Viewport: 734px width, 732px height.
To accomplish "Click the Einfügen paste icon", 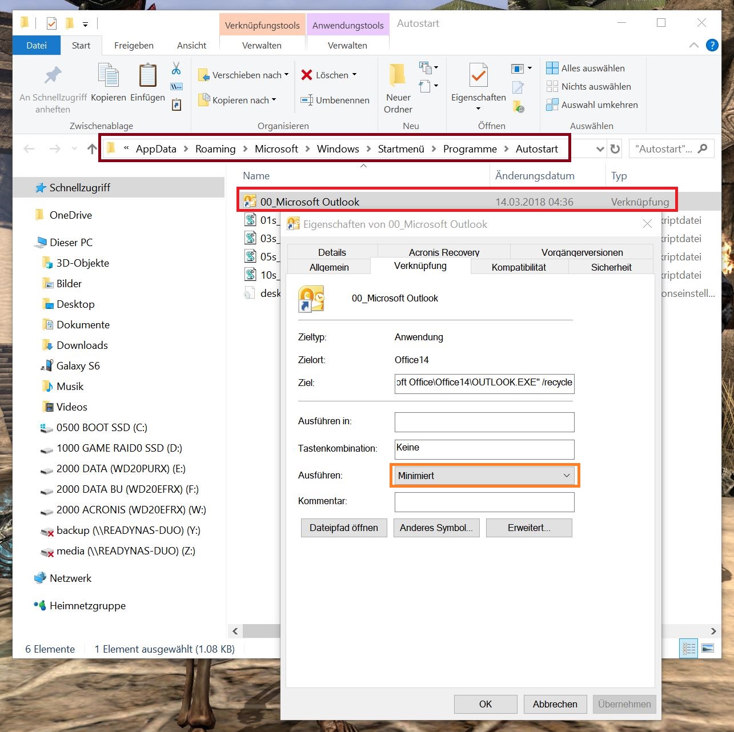I will pyautogui.click(x=148, y=75).
